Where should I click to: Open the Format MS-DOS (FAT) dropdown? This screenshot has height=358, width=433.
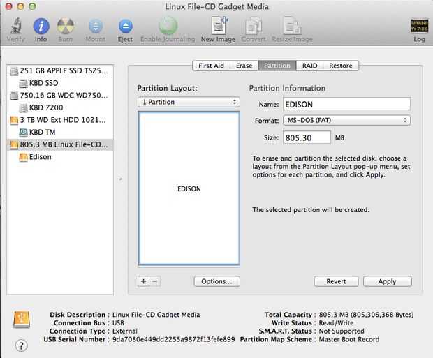click(x=347, y=120)
